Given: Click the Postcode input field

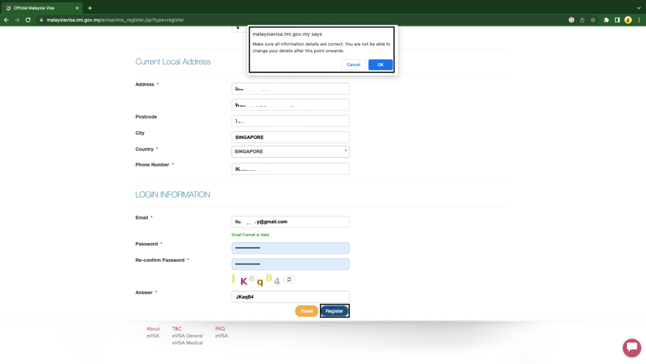Looking at the screenshot, I should tap(290, 121).
